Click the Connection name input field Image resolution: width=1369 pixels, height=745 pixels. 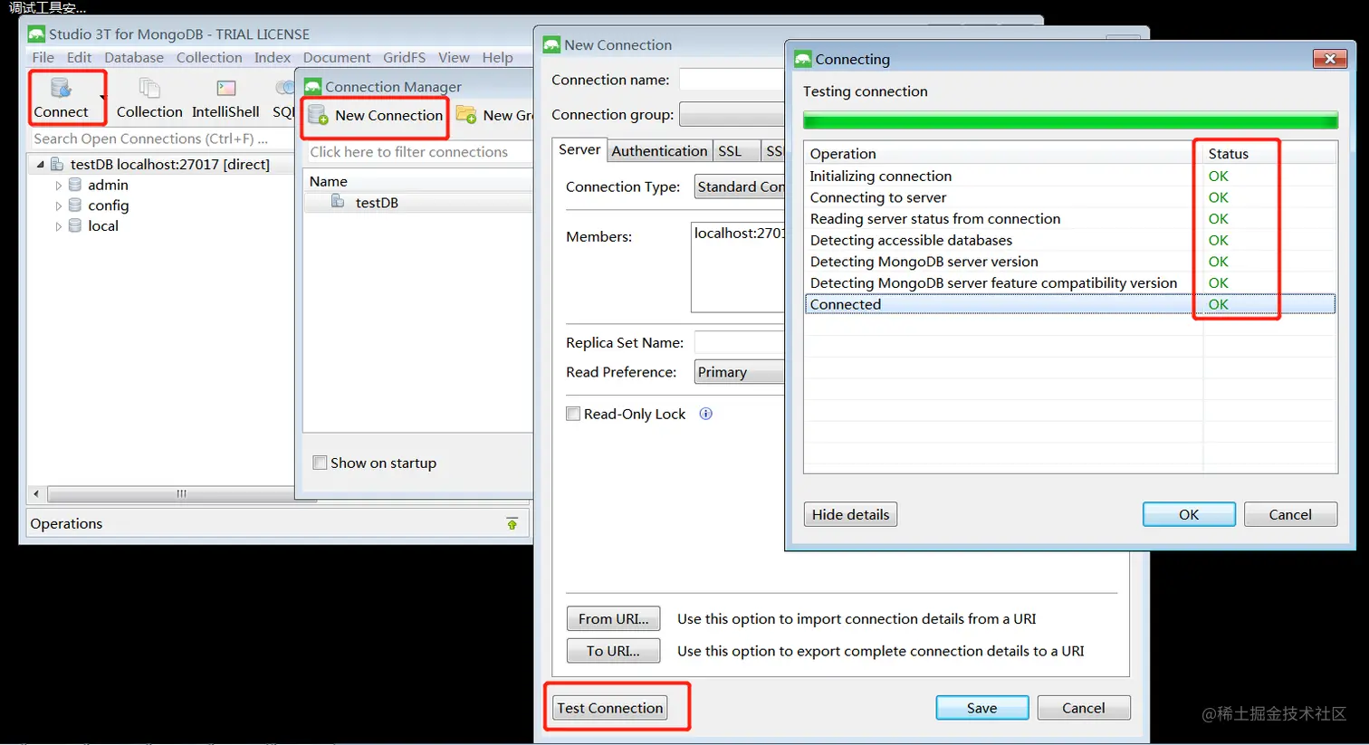point(732,80)
